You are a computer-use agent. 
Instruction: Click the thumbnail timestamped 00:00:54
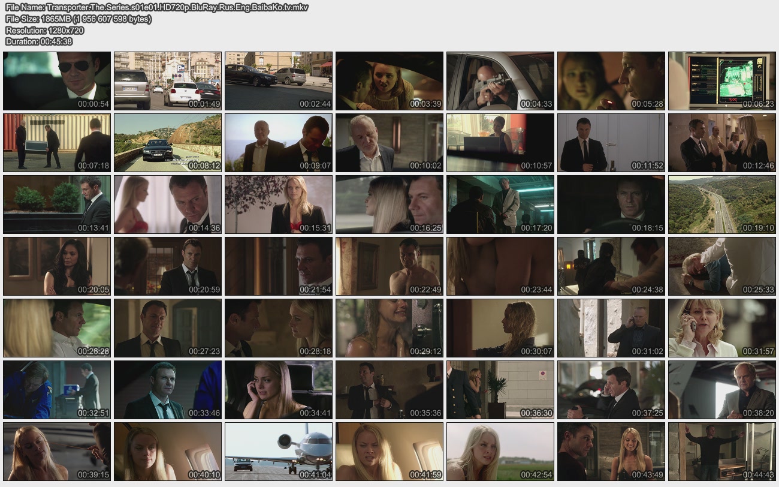pyautogui.click(x=57, y=80)
